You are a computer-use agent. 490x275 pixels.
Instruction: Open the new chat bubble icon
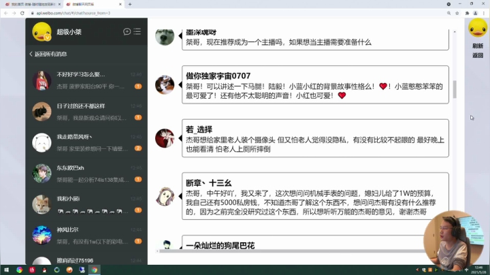pyautogui.click(x=127, y=31)
